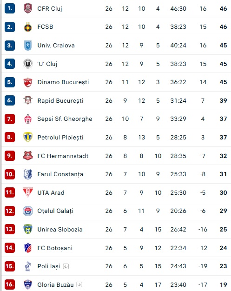The height and width of the screenshot is (291, 231).
Task: Select the red rank 7 position badge
Action: 10,119
